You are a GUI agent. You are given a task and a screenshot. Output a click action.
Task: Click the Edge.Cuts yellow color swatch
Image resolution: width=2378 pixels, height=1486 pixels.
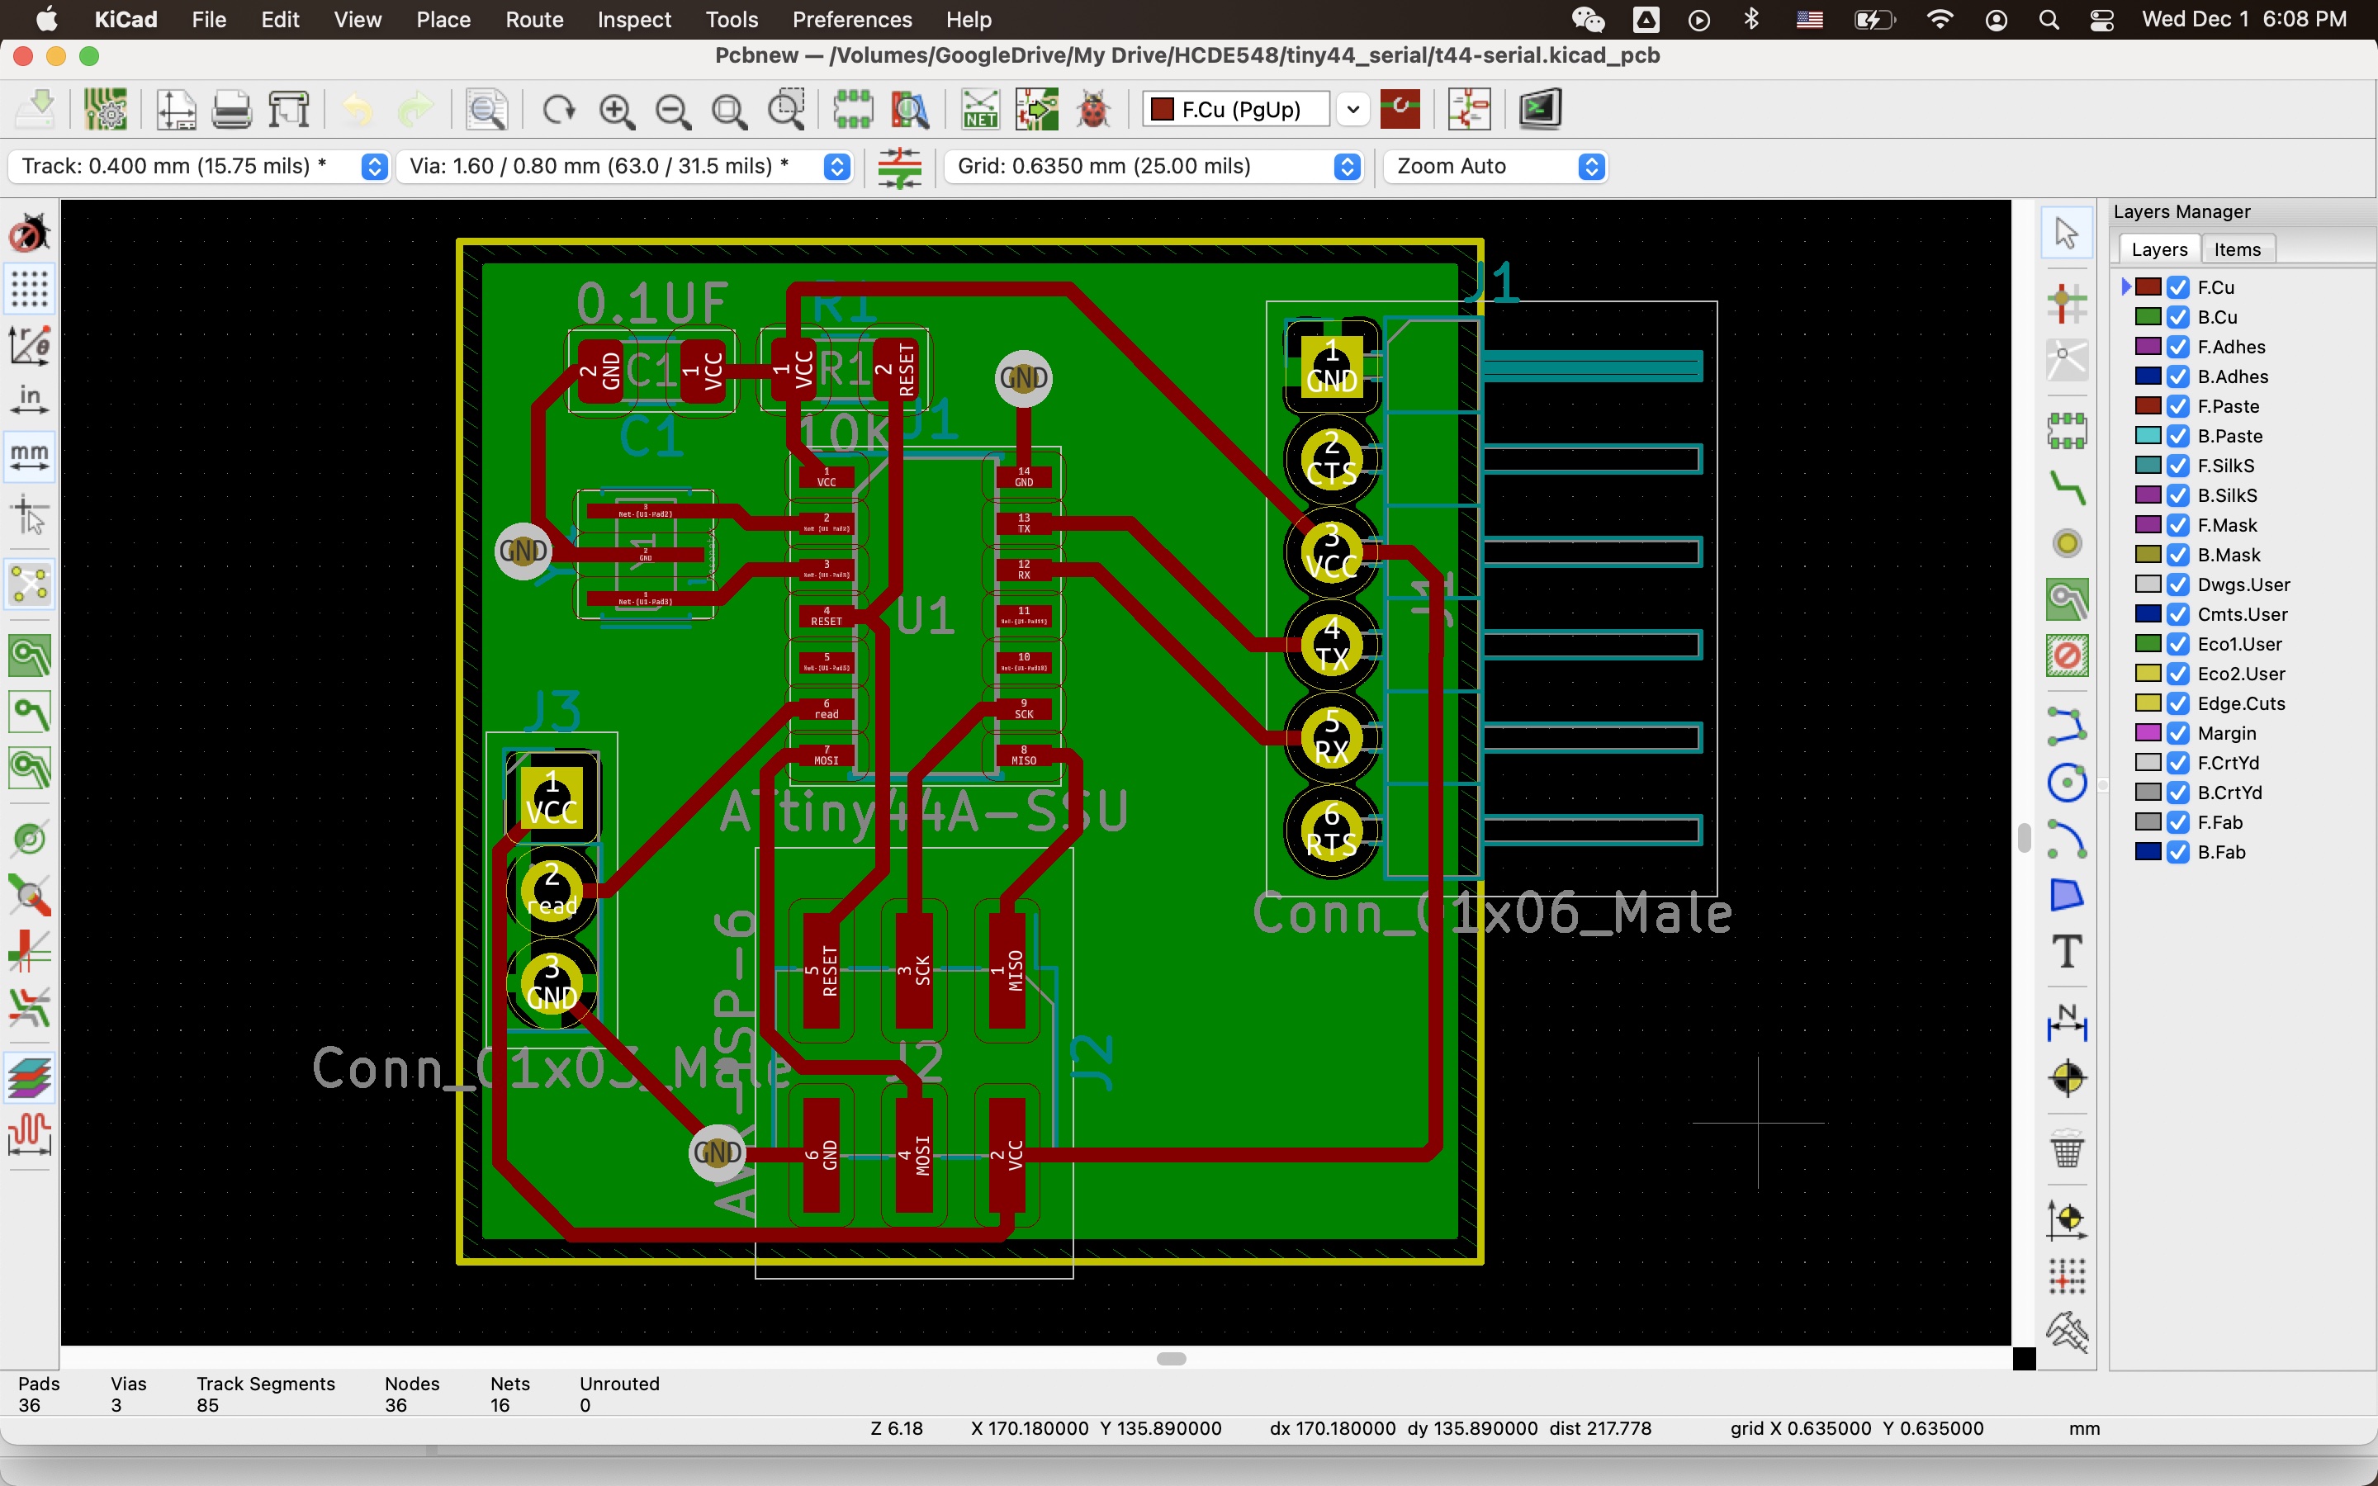tap(2148, 703)
